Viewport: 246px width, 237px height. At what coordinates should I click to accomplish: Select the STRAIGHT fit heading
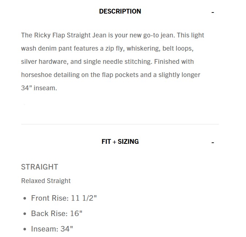(40, 167)
